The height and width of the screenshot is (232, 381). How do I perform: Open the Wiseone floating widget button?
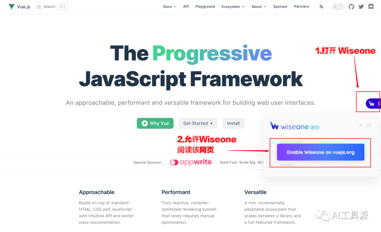[x=372, y=104]
